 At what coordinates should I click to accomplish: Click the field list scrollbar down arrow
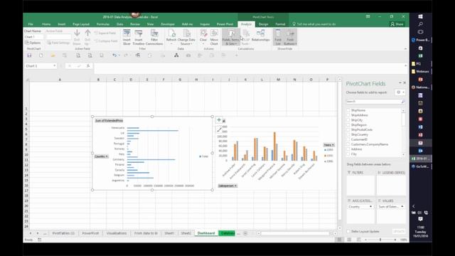tap(403, 155)
